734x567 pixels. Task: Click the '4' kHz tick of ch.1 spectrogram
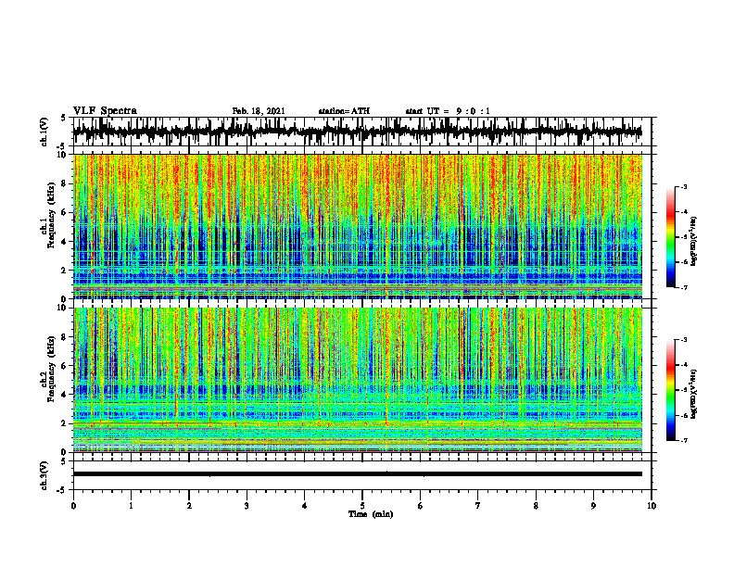tap(66, 242)
